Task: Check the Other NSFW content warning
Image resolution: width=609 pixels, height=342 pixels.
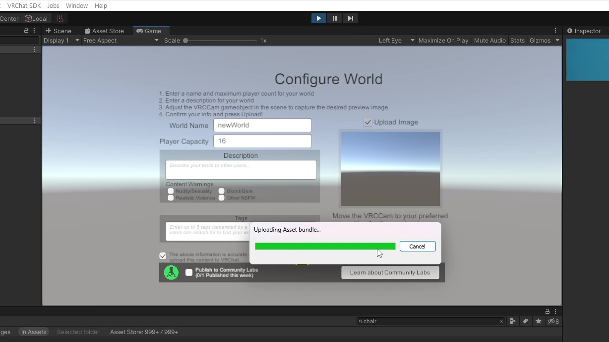Action: click(x=222, y=198)
